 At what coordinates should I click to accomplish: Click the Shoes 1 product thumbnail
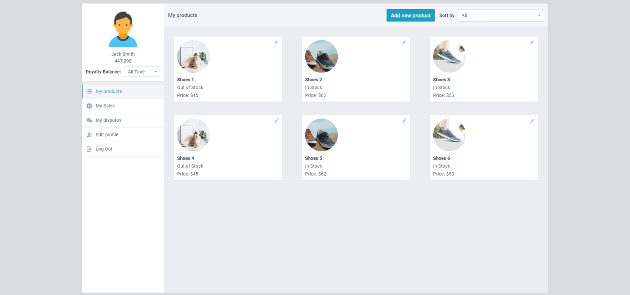tap(193, 56)
